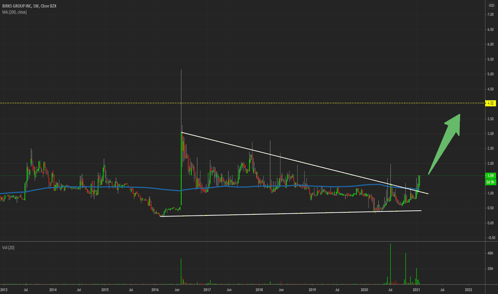This screenshot has width=498, height=294.
Task: Click the 2021 label on time axis
Action: 416,290
